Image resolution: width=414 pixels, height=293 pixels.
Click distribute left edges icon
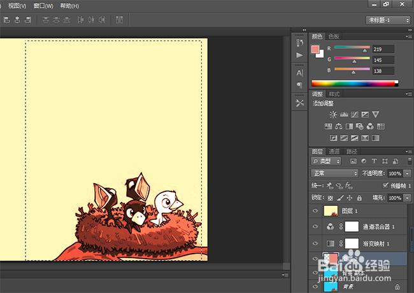click(x=80, y=20)
